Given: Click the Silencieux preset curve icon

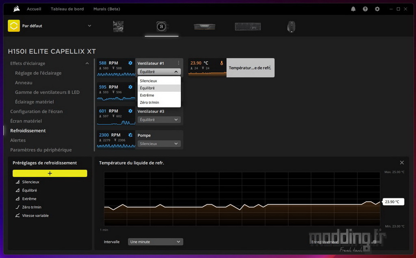Looking at the screenshot, I should point(17,182).
